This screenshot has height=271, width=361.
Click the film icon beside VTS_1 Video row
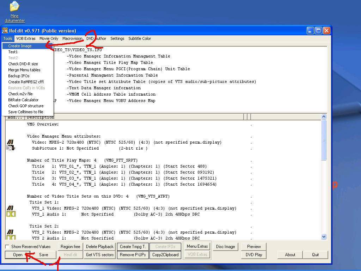[x=10, y=208]
